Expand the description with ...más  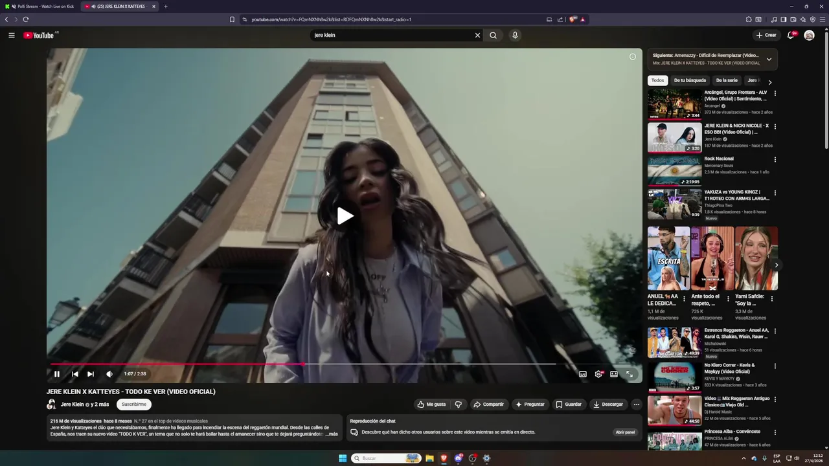pyautogui.click(x=332, y=434)
